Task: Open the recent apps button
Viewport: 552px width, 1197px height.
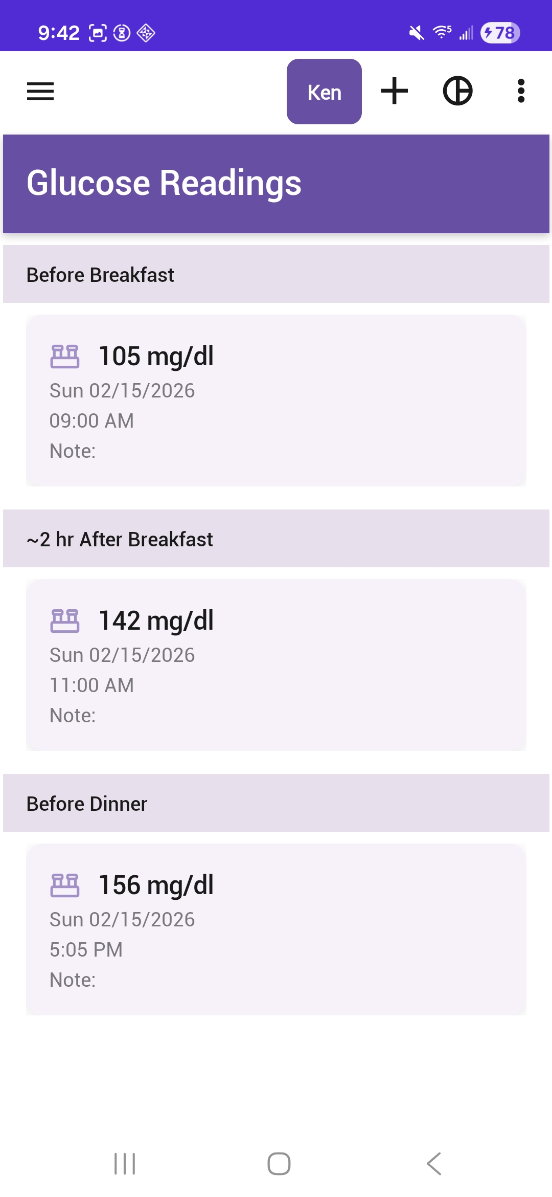Action: click(125, 1164)
